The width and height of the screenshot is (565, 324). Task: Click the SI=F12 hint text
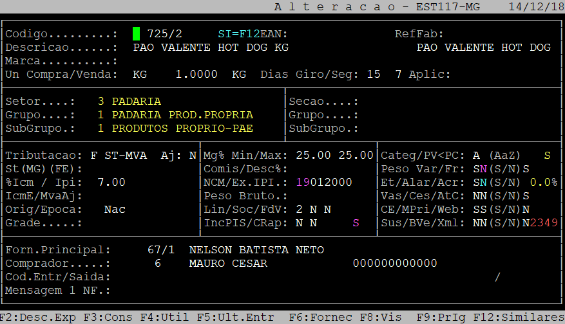[x=239, y=34]
